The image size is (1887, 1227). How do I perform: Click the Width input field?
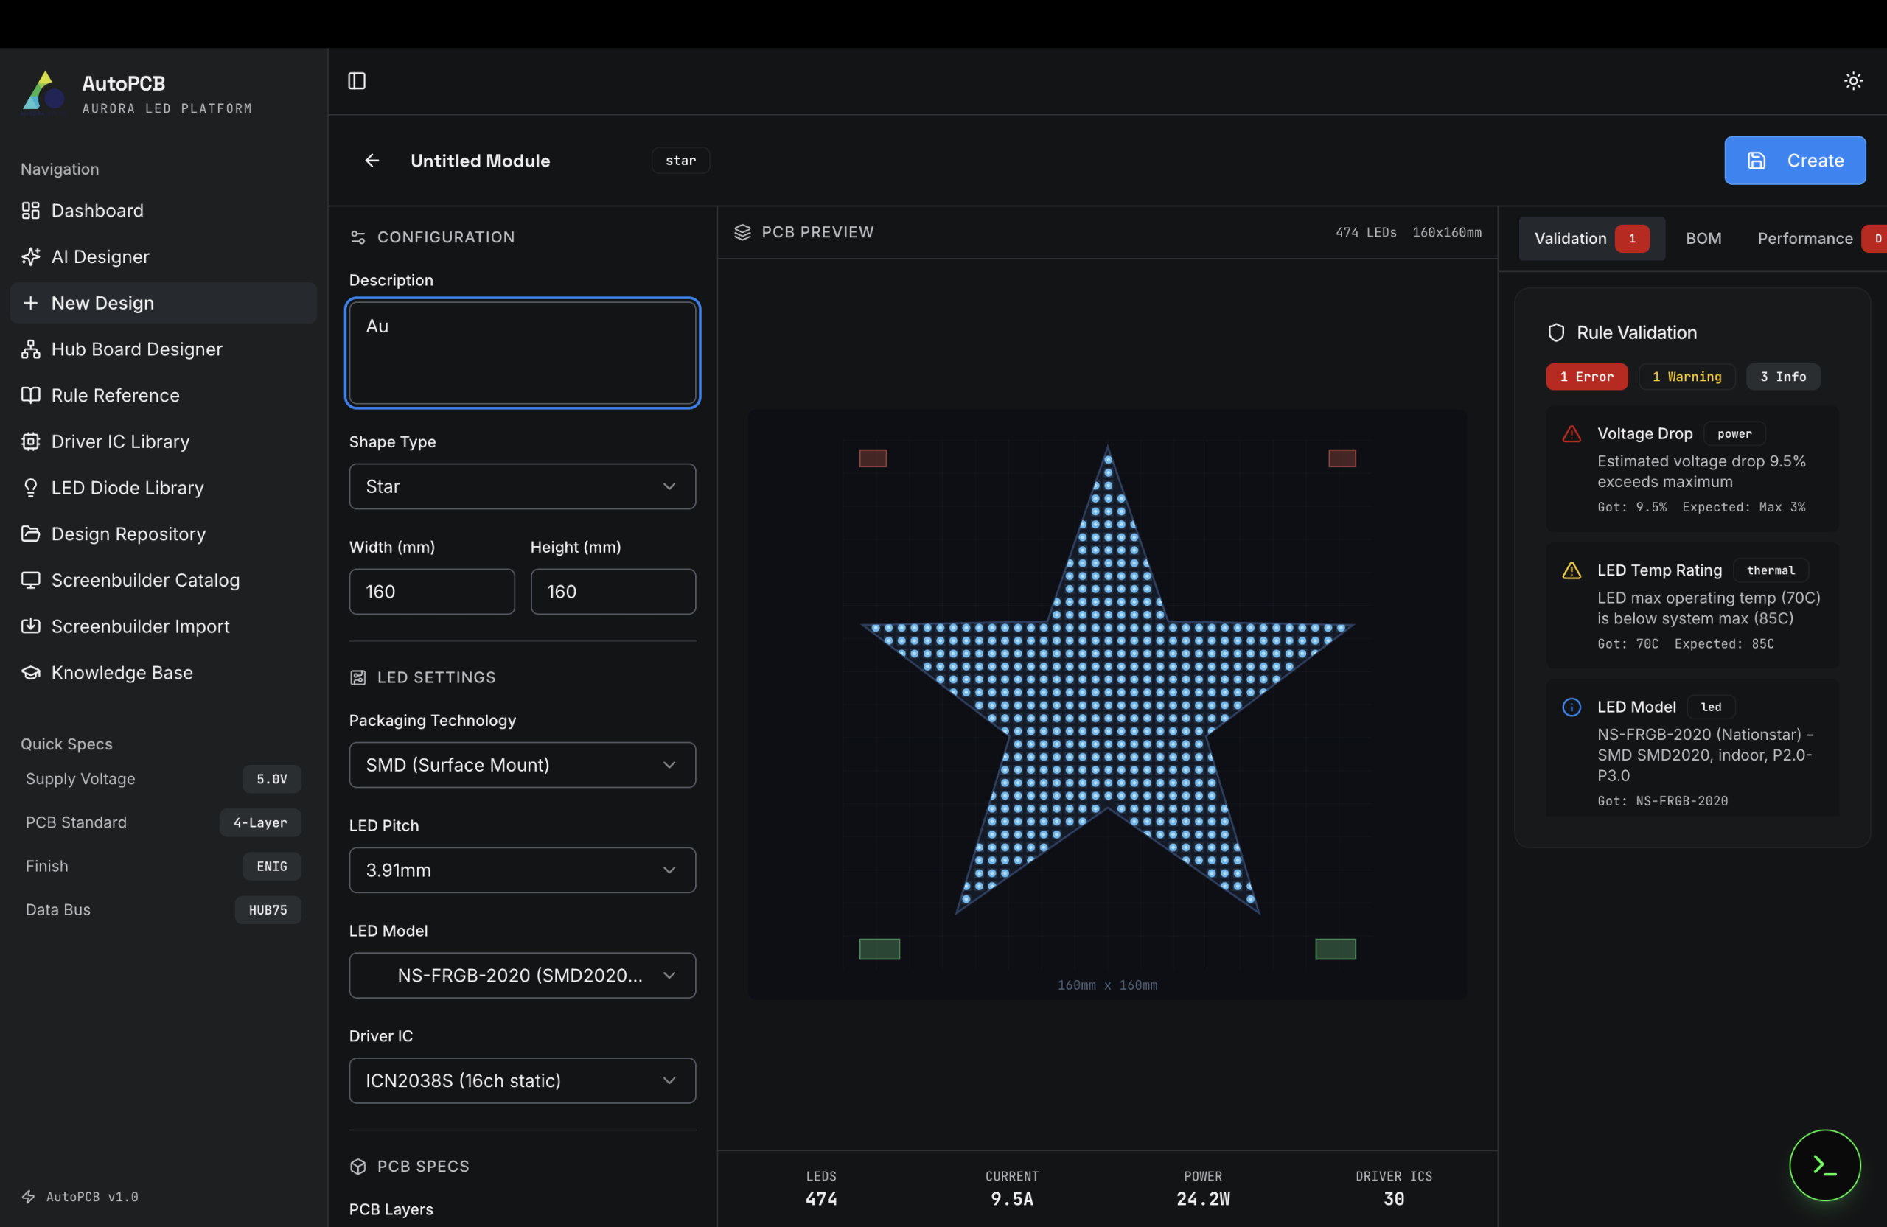pos(431,591)
